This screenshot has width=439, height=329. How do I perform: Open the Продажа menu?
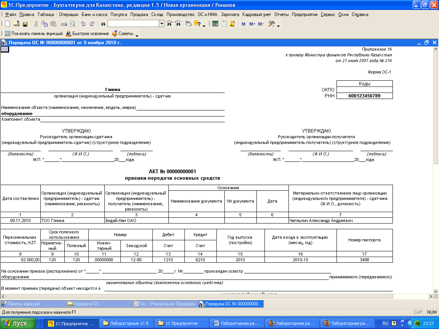coord(139,14)
